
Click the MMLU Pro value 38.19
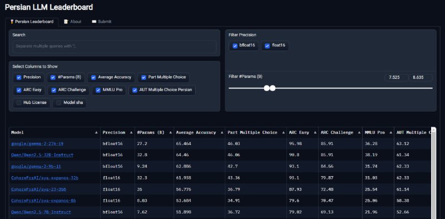coord(371,155)
